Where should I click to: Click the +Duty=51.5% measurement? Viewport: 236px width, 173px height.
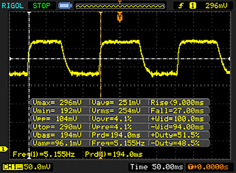click(175, 135)
